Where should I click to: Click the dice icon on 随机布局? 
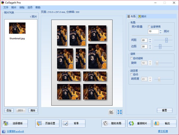tap(105, 123)
